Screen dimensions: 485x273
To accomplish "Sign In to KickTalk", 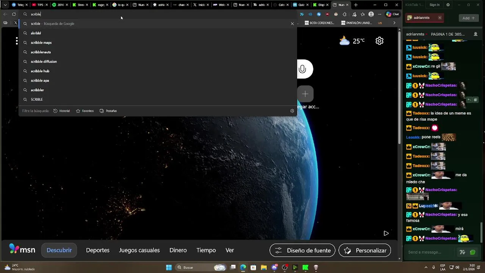I will (435, 5).
